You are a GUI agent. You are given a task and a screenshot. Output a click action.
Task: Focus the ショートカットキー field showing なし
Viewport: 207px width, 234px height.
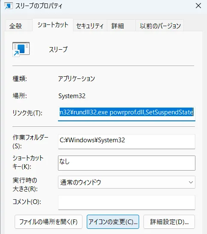127,163
